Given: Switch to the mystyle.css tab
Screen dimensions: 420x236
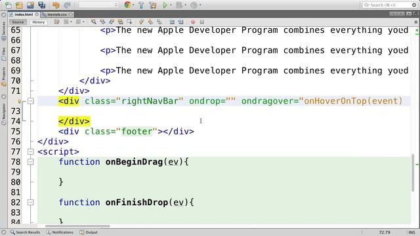Looking at the screenshot, I should pyautogui.click(x=57, y=14).
